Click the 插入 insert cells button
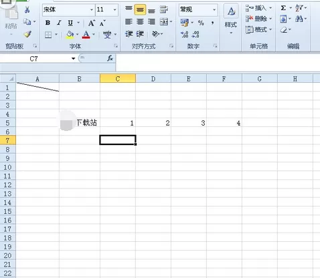The height and width of the screenshot is (278, 320). (258, 8)
